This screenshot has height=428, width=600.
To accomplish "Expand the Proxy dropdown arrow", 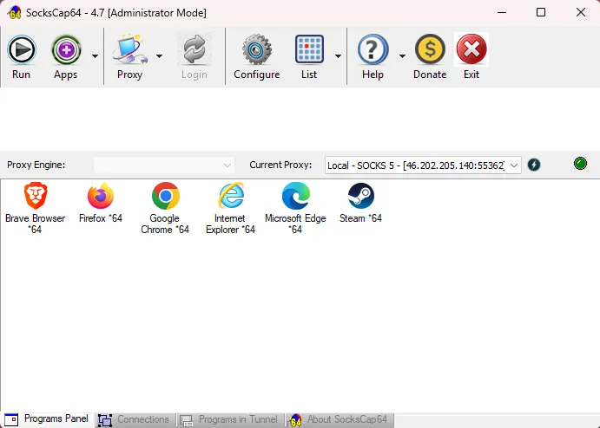I will click(159, 56).
